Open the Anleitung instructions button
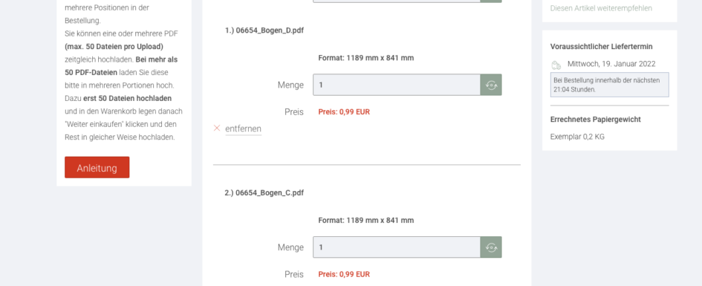Viewport: 702px width, 286px height. click(x=97, y=167)
